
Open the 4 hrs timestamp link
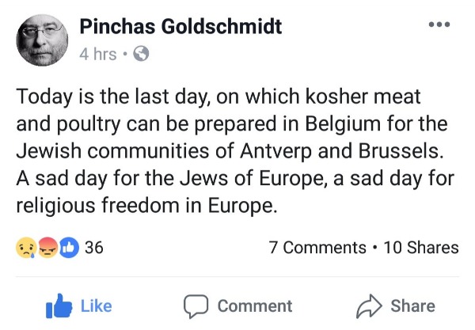point(98,54)
